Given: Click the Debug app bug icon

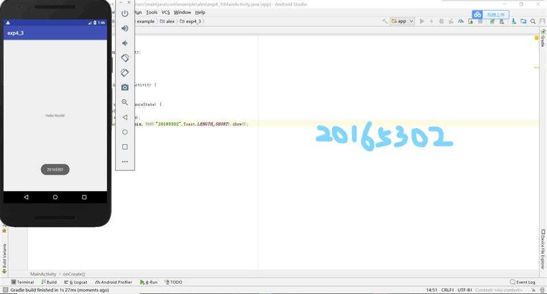Looking at the screenshot, I should point(441,21).
